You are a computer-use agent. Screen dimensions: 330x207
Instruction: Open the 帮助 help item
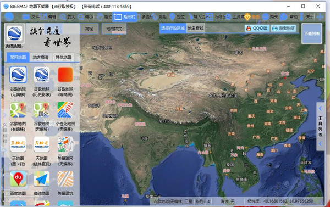point(289,17)
